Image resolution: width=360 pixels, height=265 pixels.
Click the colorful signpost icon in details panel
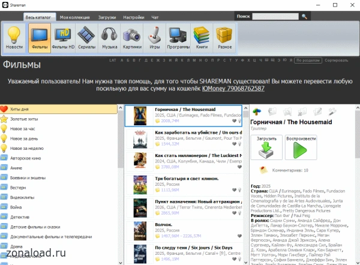pos(257,112)
